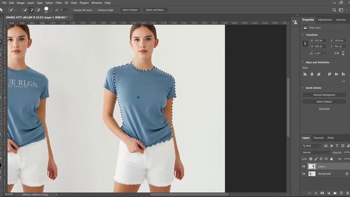The width and height of the screenshot is (350, 197).
Task: Open the Normal blend mode dropdown
Action: (316, 152)
